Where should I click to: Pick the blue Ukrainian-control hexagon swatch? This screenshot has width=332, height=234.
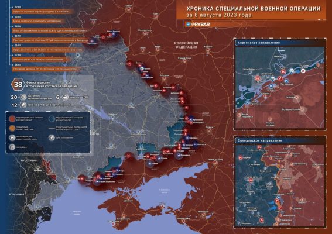[52, 119]
